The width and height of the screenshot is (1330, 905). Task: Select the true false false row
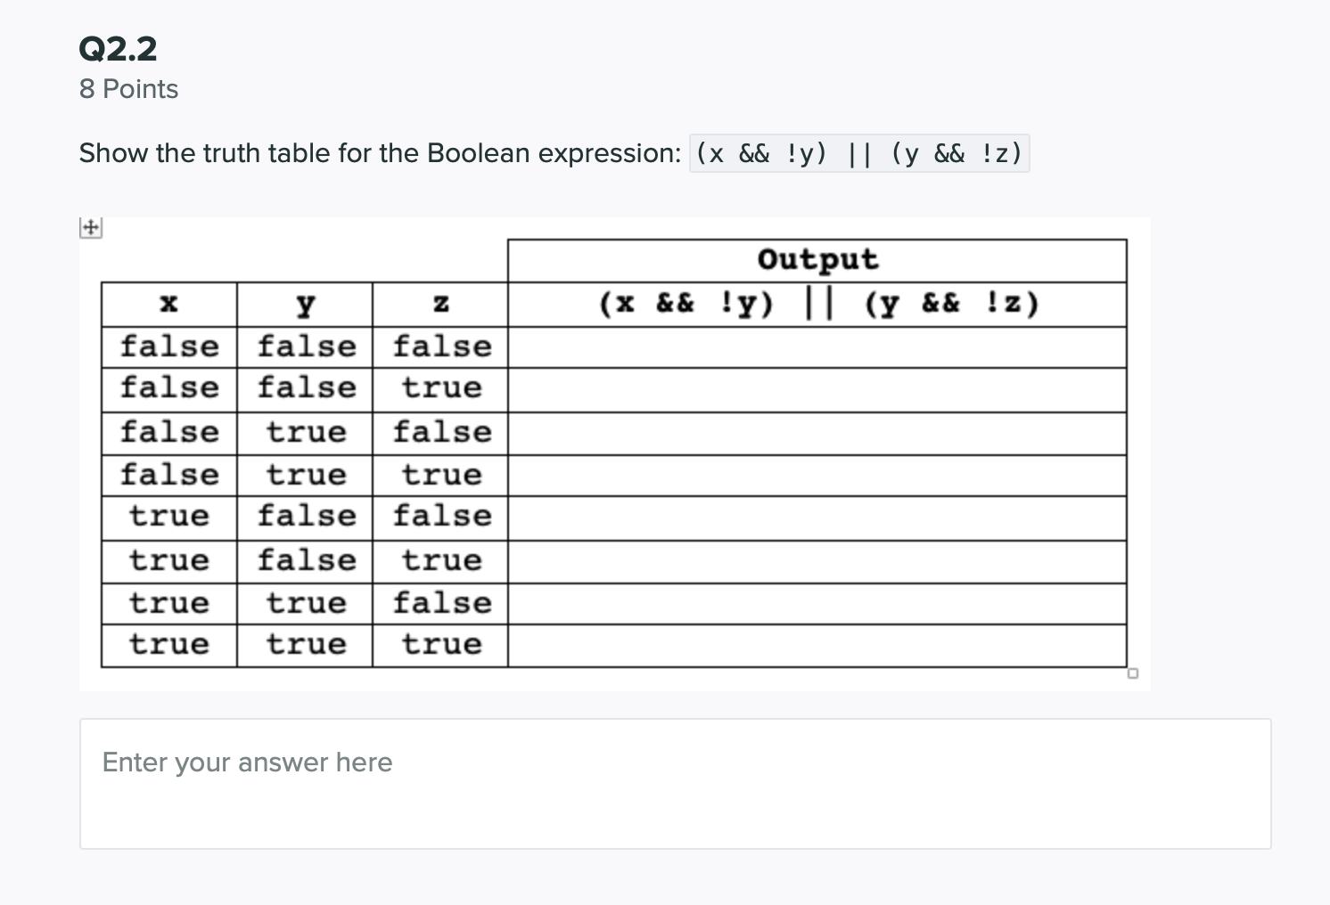304,518
